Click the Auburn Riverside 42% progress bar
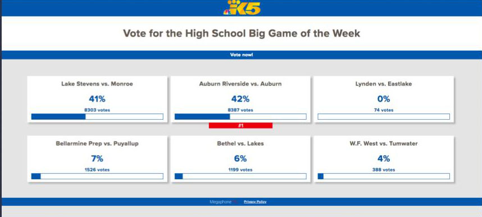This screenshot has height=217, width=482. [x=240, y=117]
